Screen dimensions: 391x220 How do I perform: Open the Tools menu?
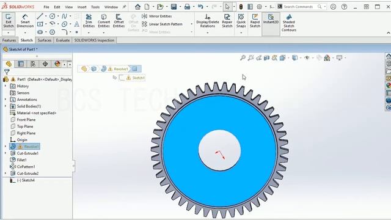tap(95, 7)
